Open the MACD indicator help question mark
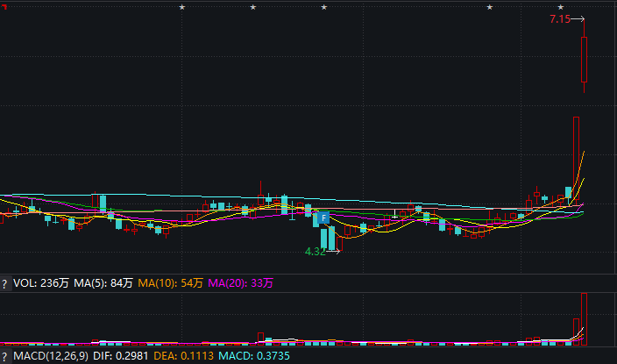This screenshot has height=364, width=617. pos(4,356)
